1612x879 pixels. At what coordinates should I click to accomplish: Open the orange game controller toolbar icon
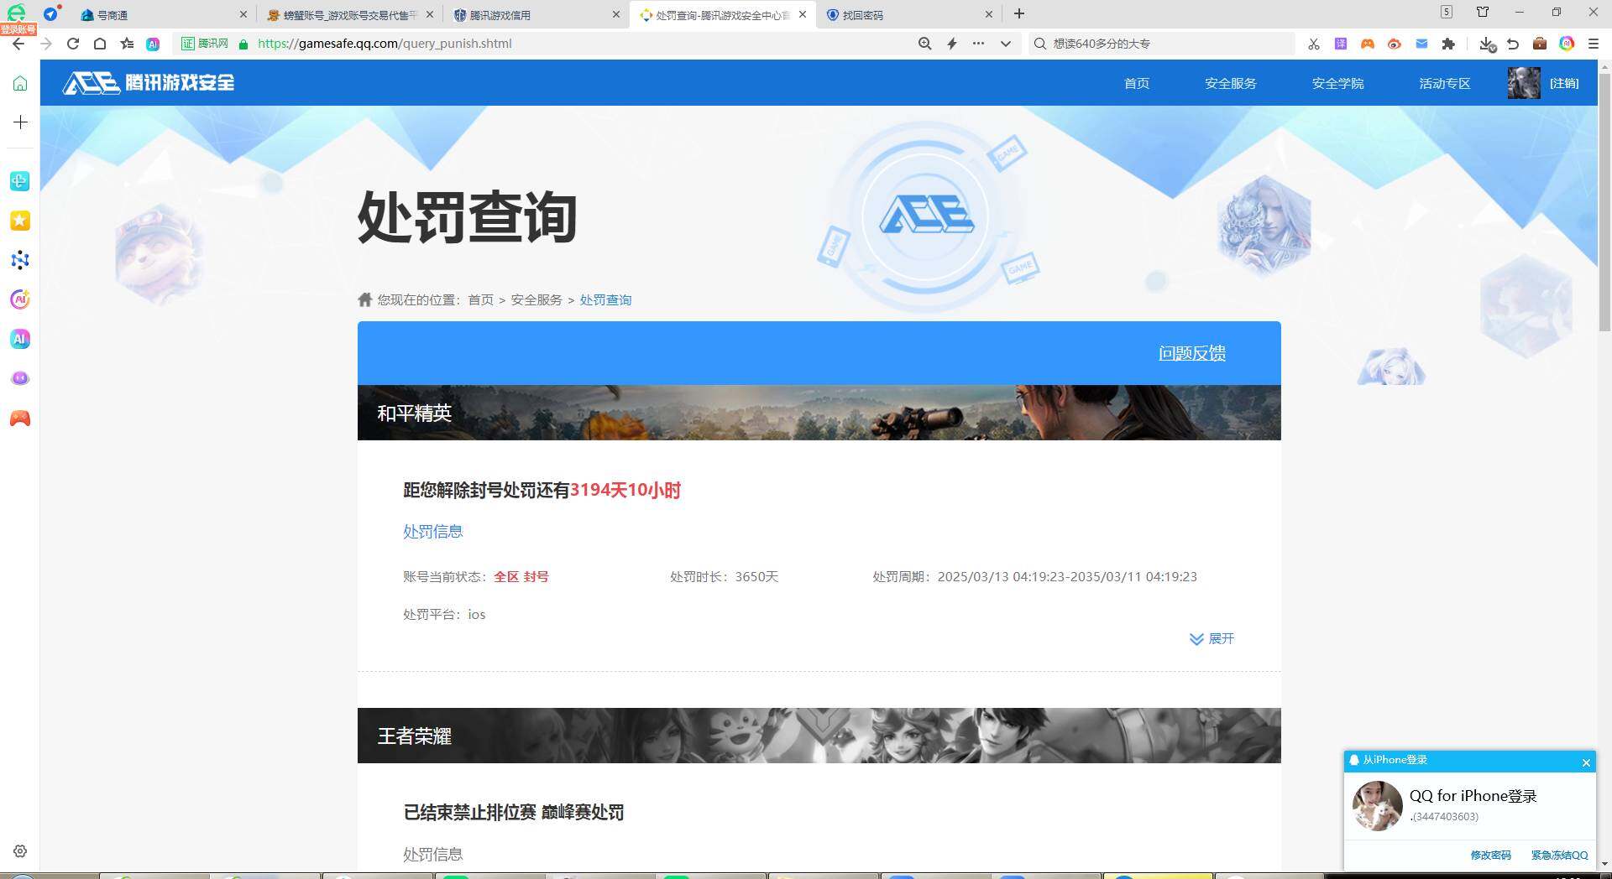(x=1368, y=44)
